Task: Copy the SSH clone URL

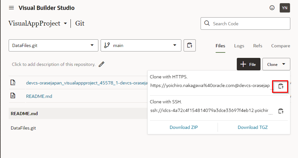Action: click(281, 111)
